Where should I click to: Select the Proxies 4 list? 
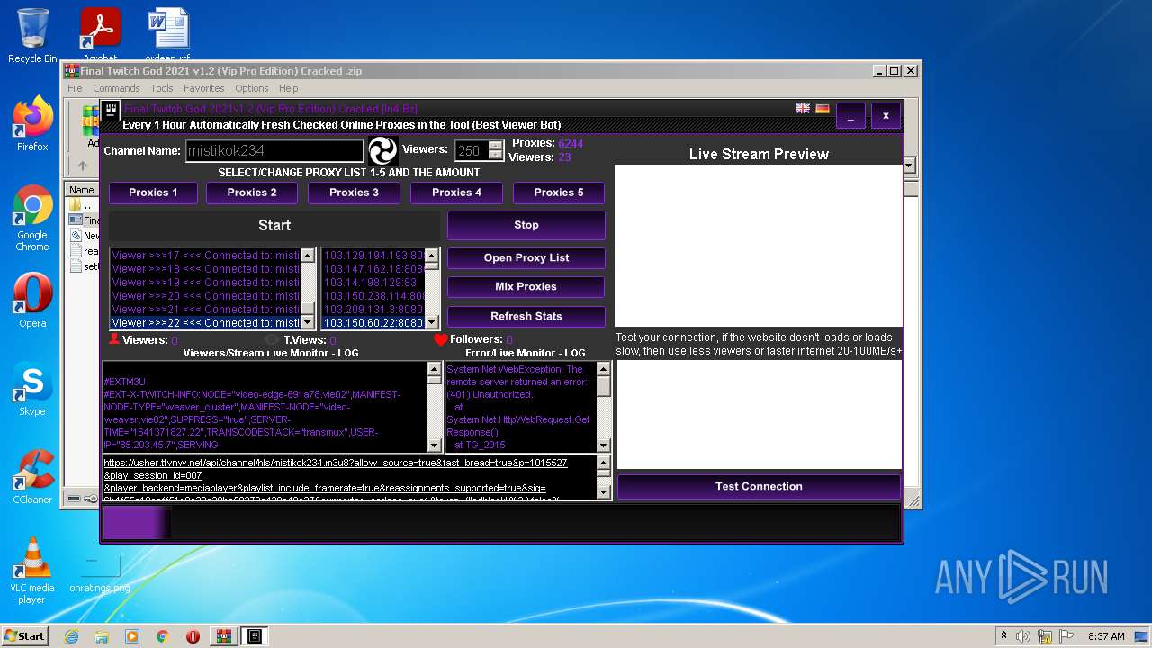[x=456, y=193]
